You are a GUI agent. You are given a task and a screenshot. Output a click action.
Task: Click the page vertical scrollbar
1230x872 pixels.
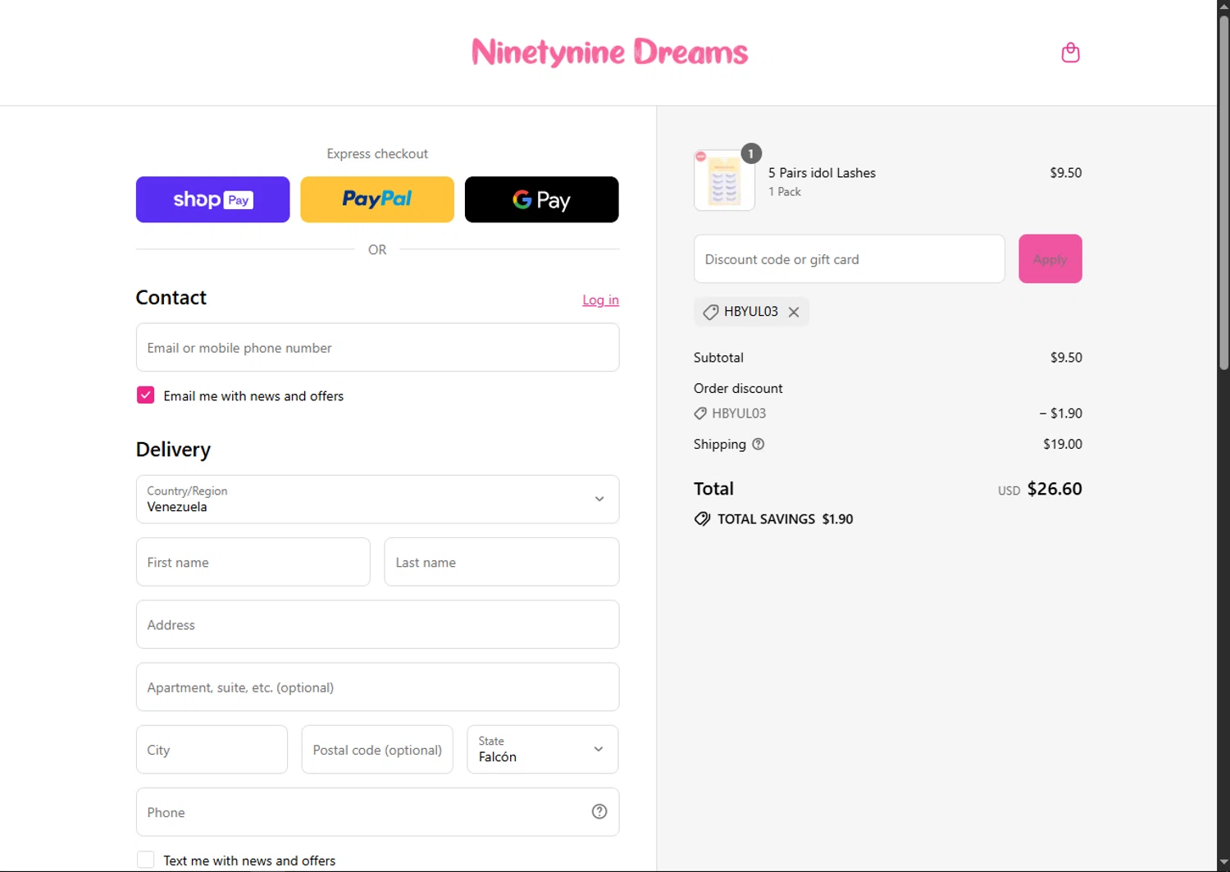point(1223,193)
